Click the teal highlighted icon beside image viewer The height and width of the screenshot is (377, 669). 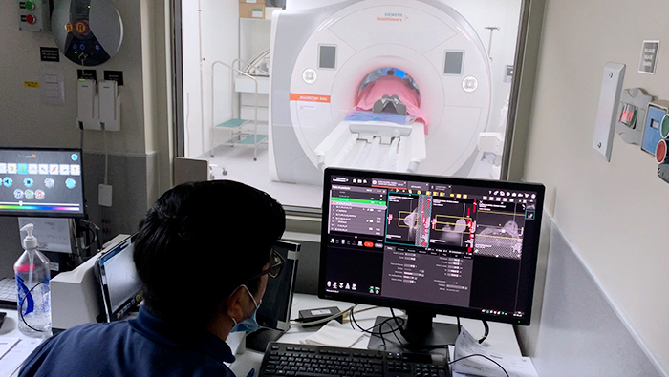[x=530, y=216]
